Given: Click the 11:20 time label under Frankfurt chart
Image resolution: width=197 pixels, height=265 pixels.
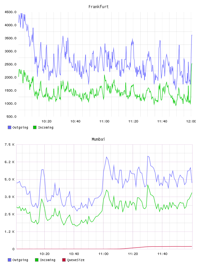Looking at the screenshot, I should pyautogui.click(x=133, y=121).
